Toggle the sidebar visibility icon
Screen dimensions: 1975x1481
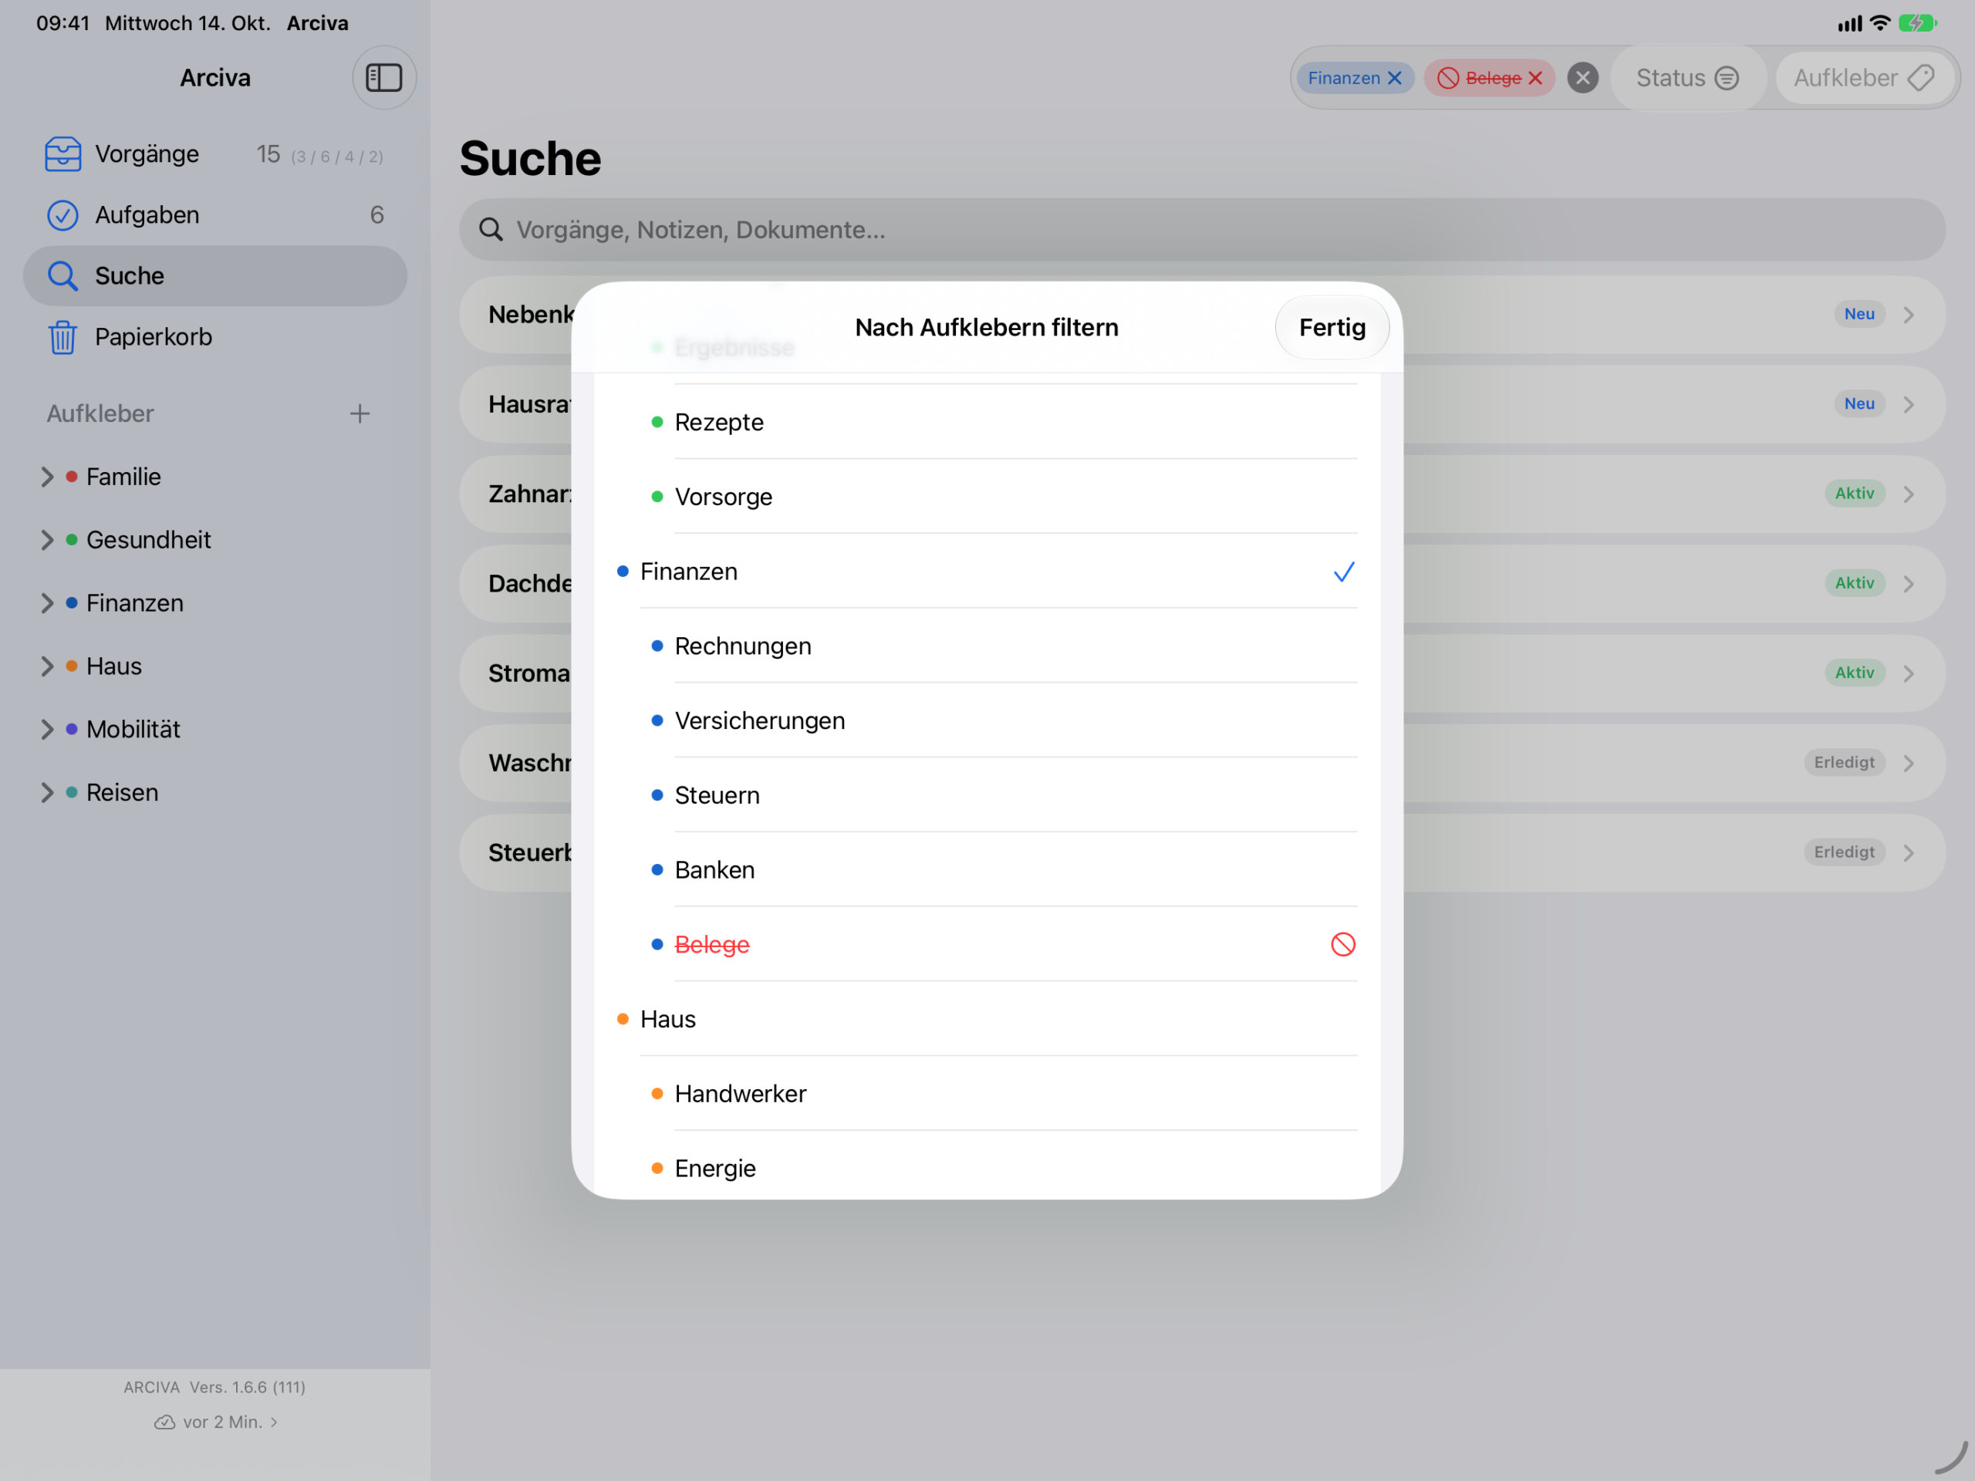coord(384,78)
